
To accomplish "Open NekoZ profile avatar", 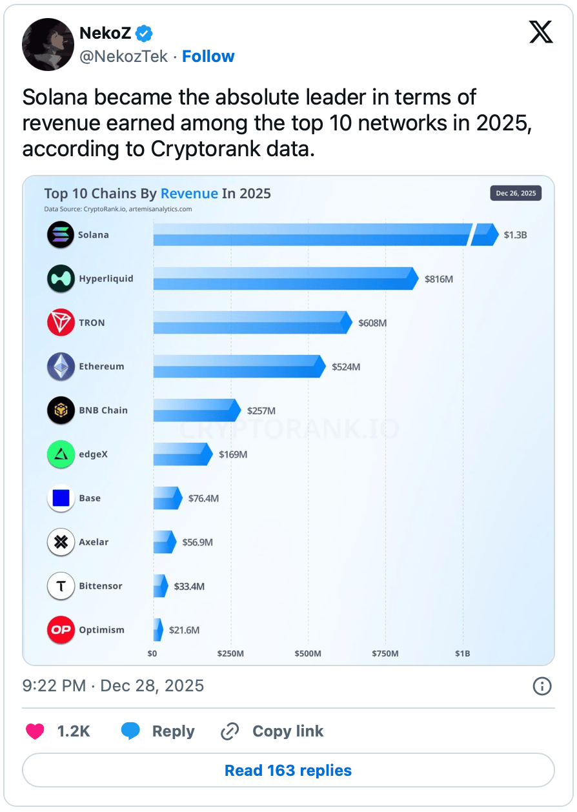I will [x=47, y=45].
